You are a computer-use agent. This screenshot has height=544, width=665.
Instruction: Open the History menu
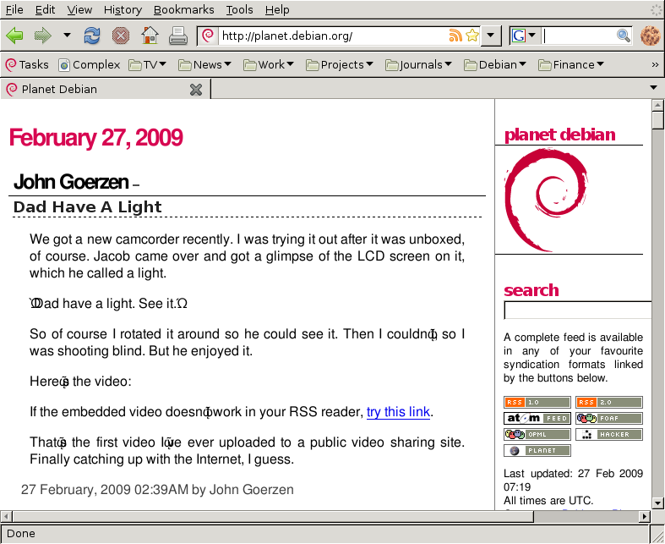[123, 9]
